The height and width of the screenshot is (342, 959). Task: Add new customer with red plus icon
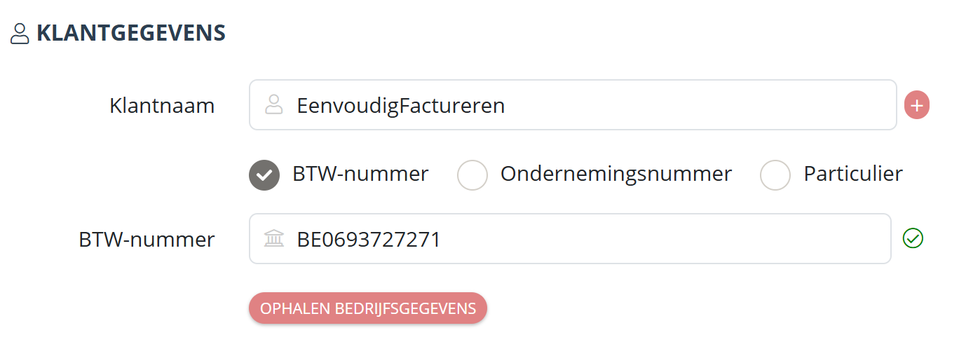click(917, 106)
